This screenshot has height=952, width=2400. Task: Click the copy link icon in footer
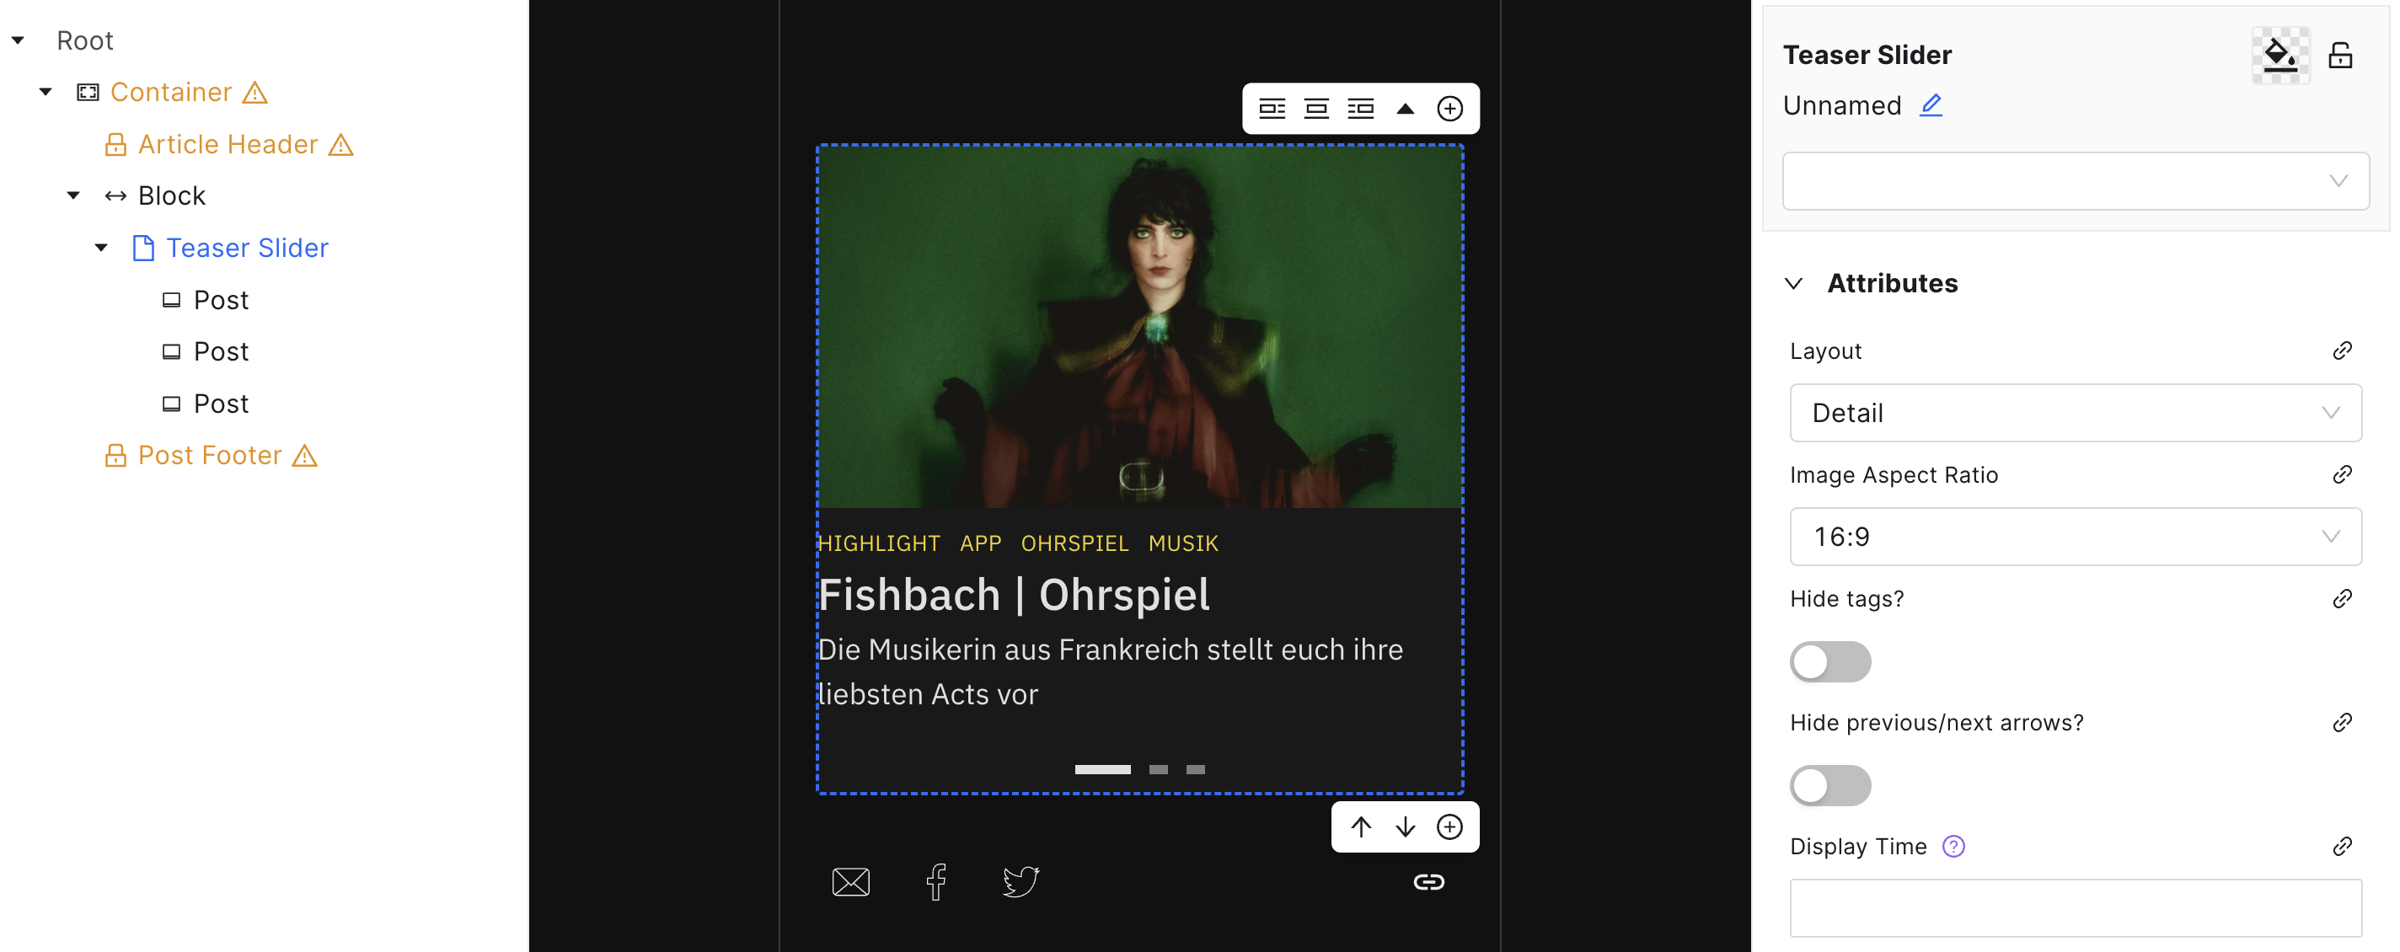pyautogui.click(x=1428, y=881)
